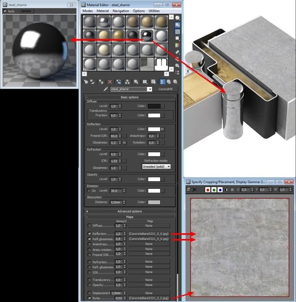Screen dimensions: 296x302
Task: Toggle alpha channel display in Cropping window
Action: point(226,190)
